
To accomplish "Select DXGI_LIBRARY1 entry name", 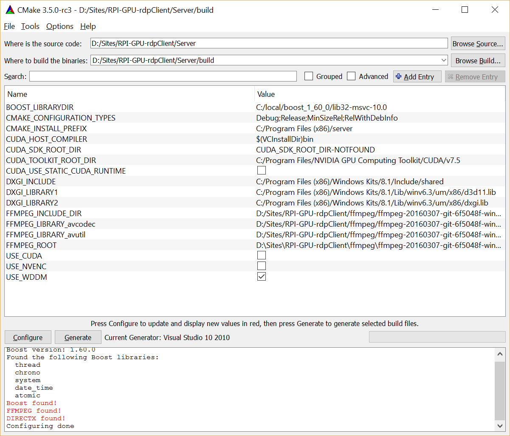I will [32, 192].
